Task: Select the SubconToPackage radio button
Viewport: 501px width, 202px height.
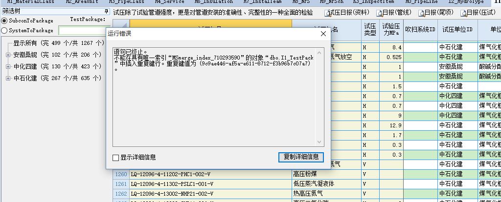Action: click(x=4, y=20)
